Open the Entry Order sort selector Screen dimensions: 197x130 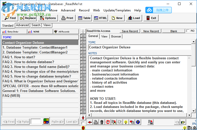point(14,32)
